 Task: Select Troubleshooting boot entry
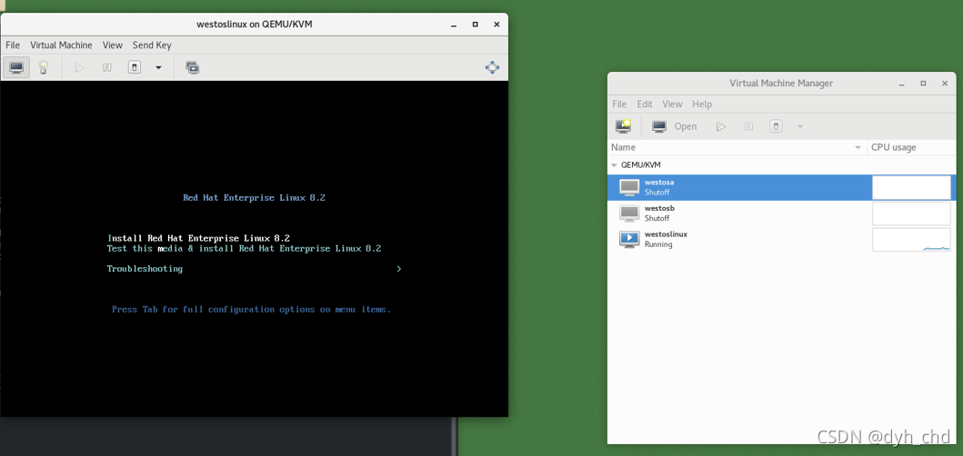tap(145, 269)
